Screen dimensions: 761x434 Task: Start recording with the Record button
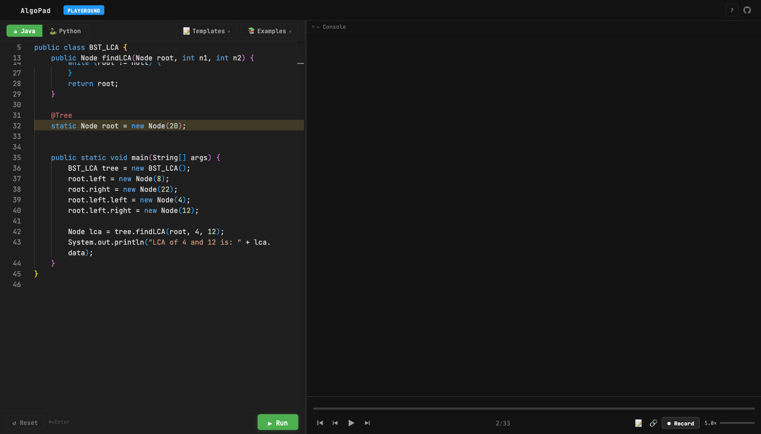click(x=680, y=423)
